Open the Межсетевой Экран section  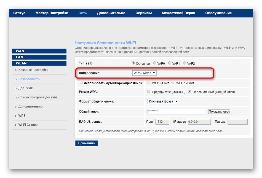[179, 13]
